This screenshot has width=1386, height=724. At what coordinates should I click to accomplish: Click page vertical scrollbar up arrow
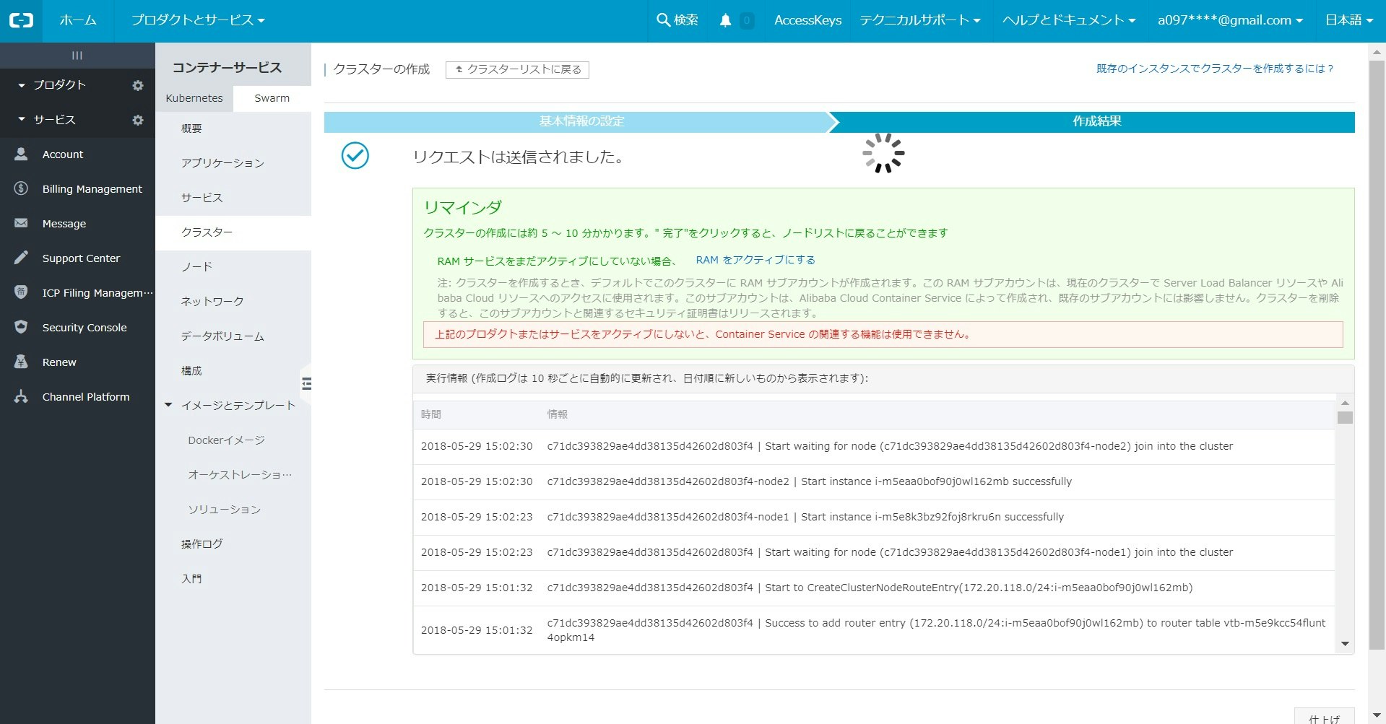pyautogui.click(x=1377, y=52)
